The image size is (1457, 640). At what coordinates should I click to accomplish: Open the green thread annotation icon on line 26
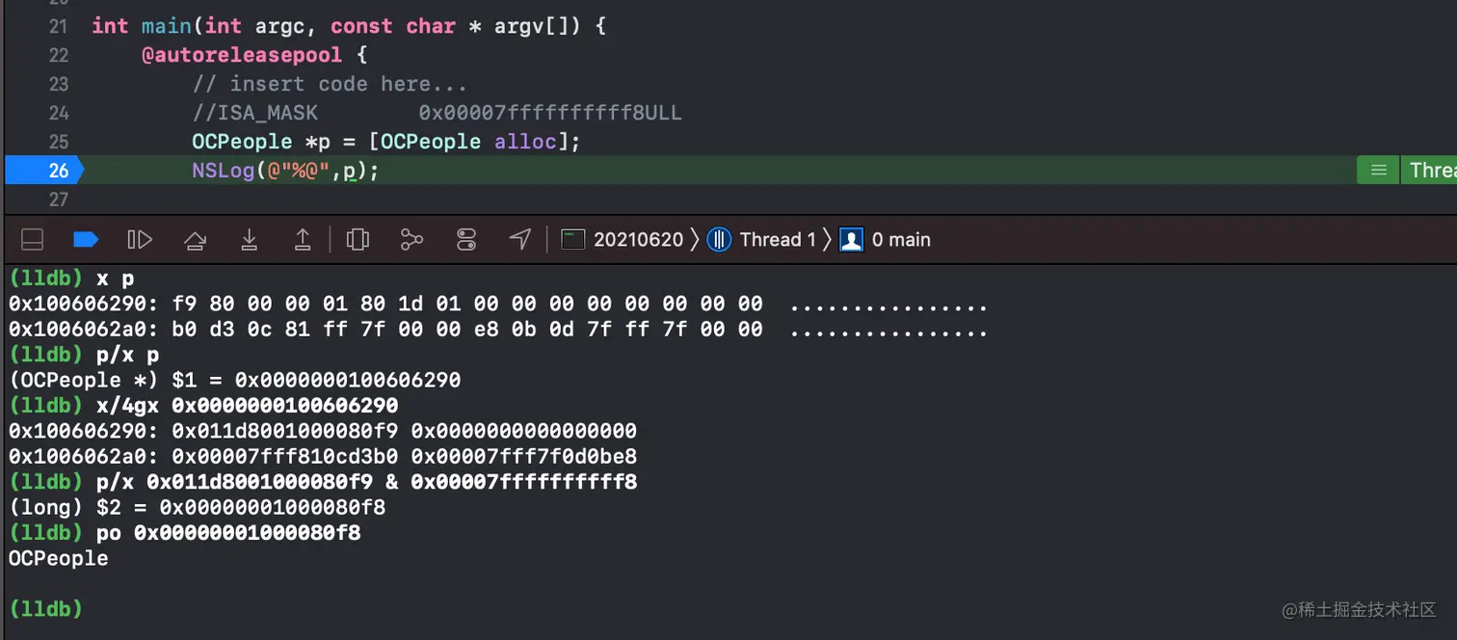click(x=1378, y=170)
